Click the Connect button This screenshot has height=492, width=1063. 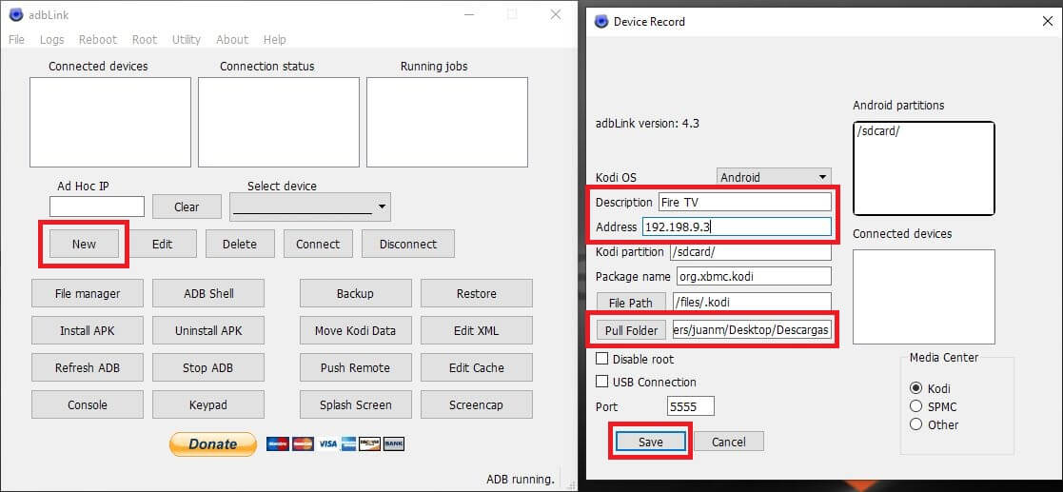click(318, 244)
